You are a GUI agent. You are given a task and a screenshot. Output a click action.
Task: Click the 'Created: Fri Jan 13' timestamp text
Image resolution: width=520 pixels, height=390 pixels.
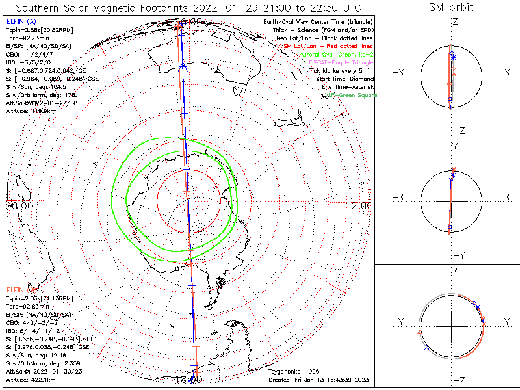coord(320,379)
